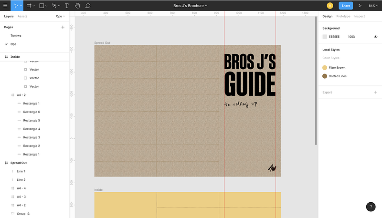Open the 84% zoom dropdown
This screenshot has width=382, height=218.
(x=372, y=6)
